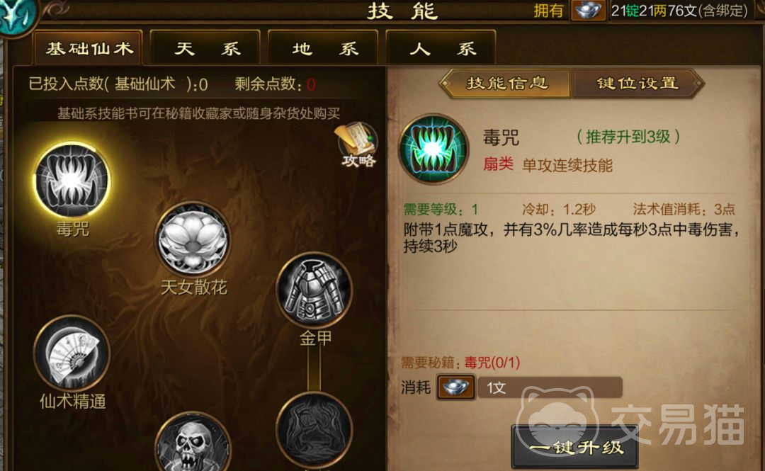Select the skull skill icon at the bottom
The height and width of the screenshot is (471, 765).
193,442
